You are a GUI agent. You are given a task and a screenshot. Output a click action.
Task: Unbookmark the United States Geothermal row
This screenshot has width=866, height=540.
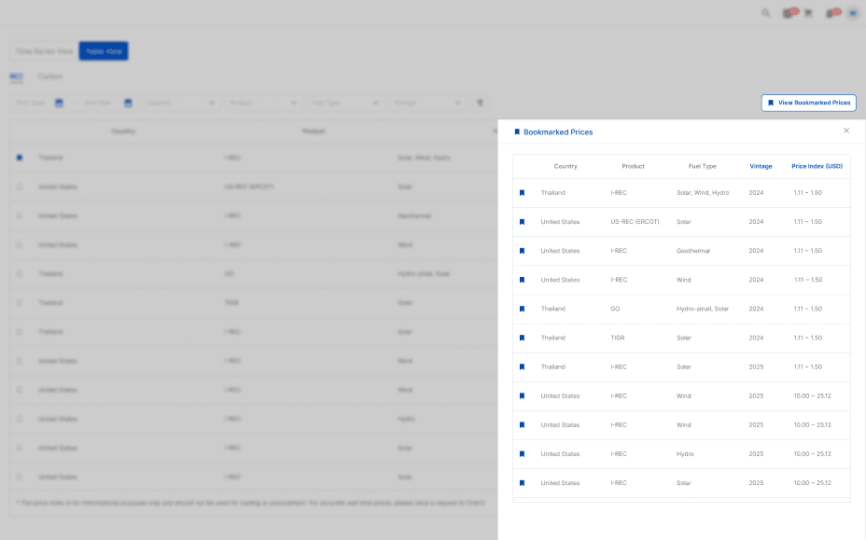point(522,250)
